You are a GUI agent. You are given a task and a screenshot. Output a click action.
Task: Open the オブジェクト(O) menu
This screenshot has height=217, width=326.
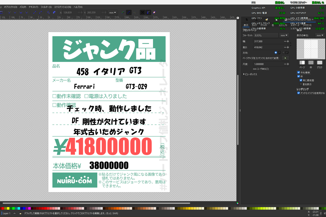pyautogui.click(x=10, y=7)
